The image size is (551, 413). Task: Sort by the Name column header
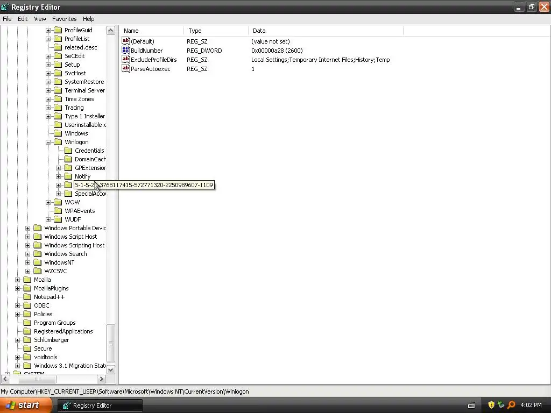151,31
